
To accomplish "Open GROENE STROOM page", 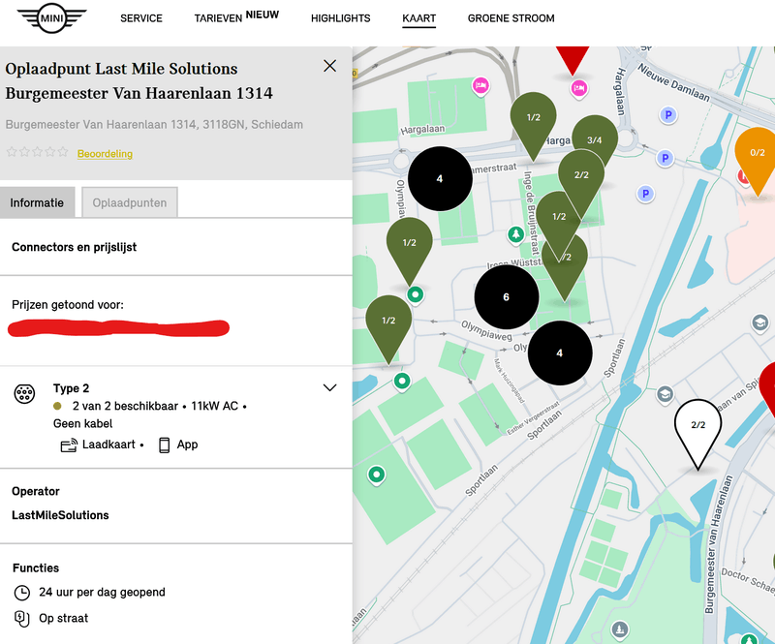I will 511,18.
